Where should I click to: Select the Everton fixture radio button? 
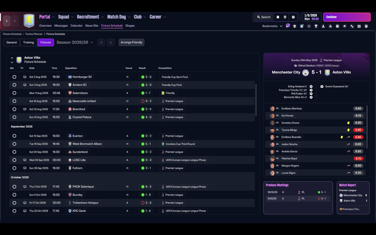(14, 136)
